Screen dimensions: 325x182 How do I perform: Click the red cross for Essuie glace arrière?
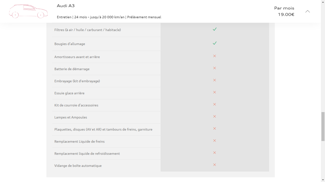coord(215,92)
